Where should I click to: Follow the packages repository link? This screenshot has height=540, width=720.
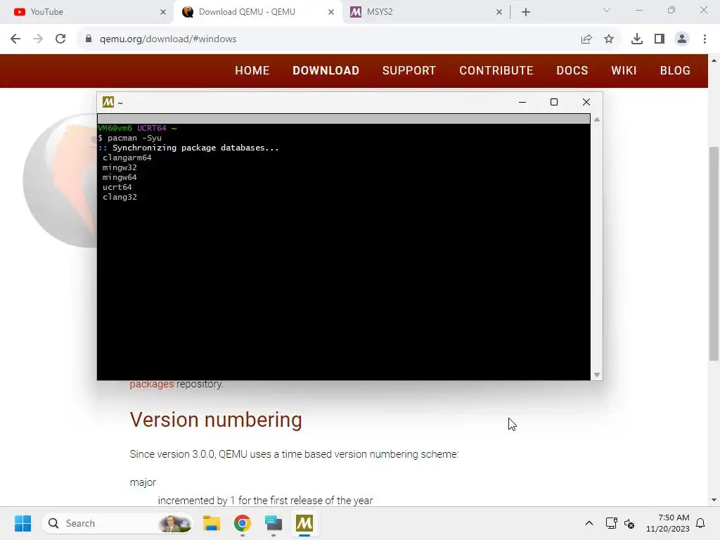click(x=152, y=384)
